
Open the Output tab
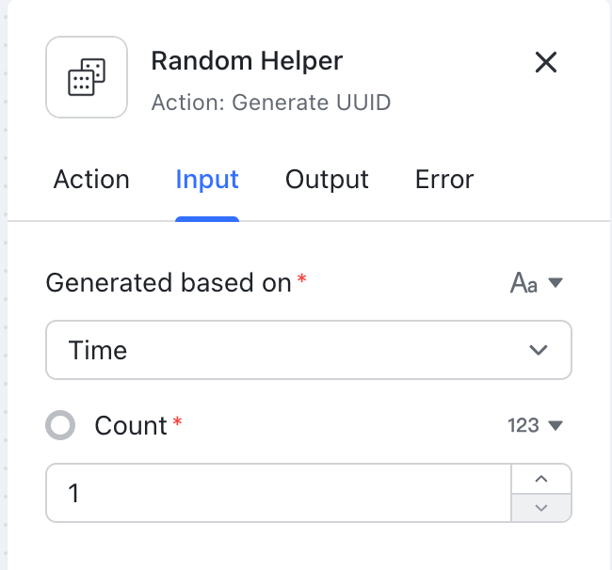pyautogui.click(x=327, y=180)
